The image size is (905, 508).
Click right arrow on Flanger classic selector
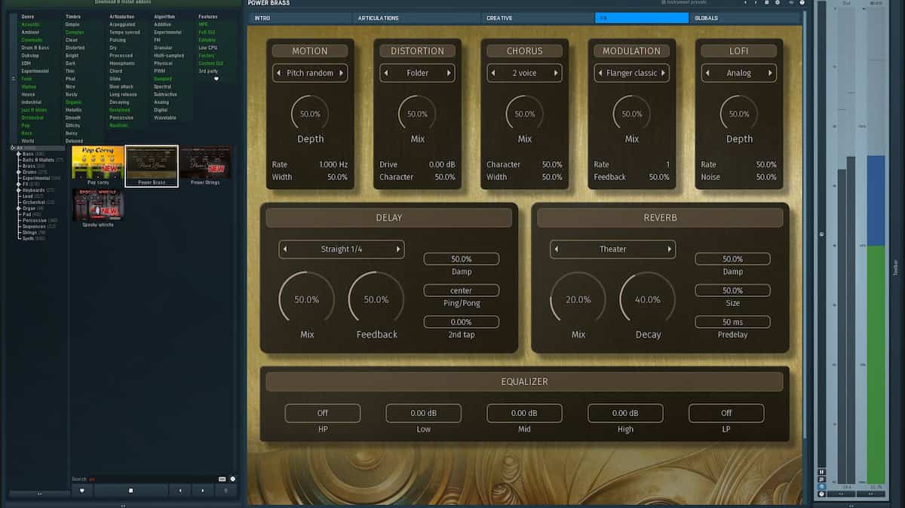pos(663,73)
